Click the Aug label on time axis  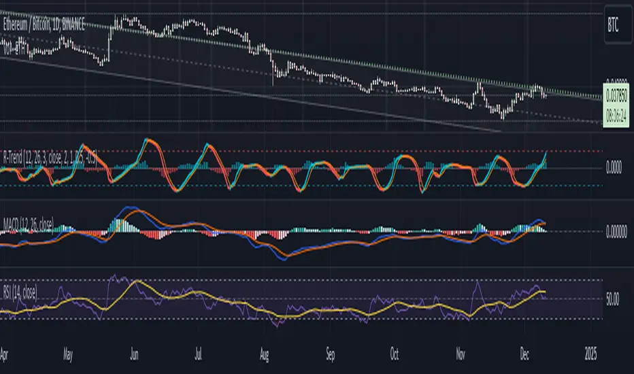pyautogui.click(x=265, y=354)
